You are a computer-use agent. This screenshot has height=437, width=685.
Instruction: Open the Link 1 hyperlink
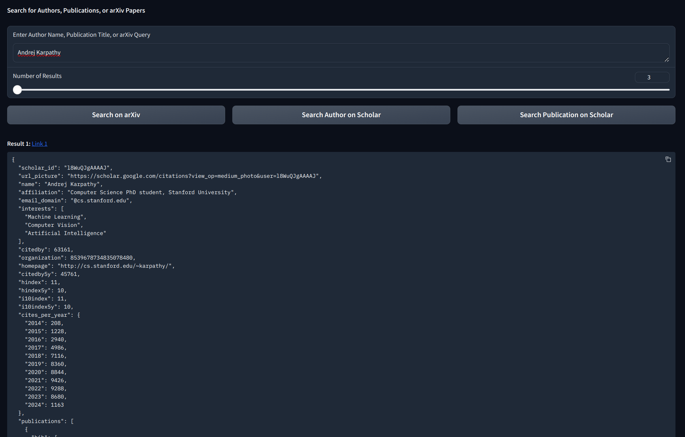pos(40,144)
